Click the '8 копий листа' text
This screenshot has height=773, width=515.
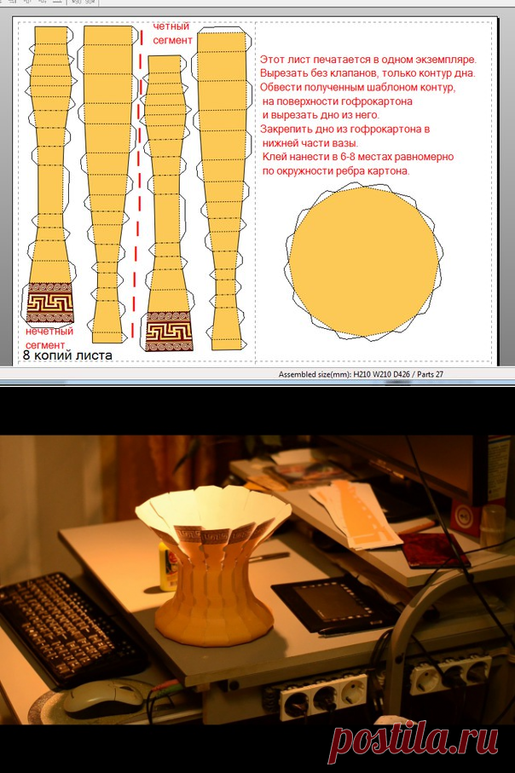tap(67, 355)
